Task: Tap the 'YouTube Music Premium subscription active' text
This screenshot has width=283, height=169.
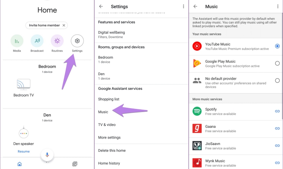Action: click(x=237, y=49)
